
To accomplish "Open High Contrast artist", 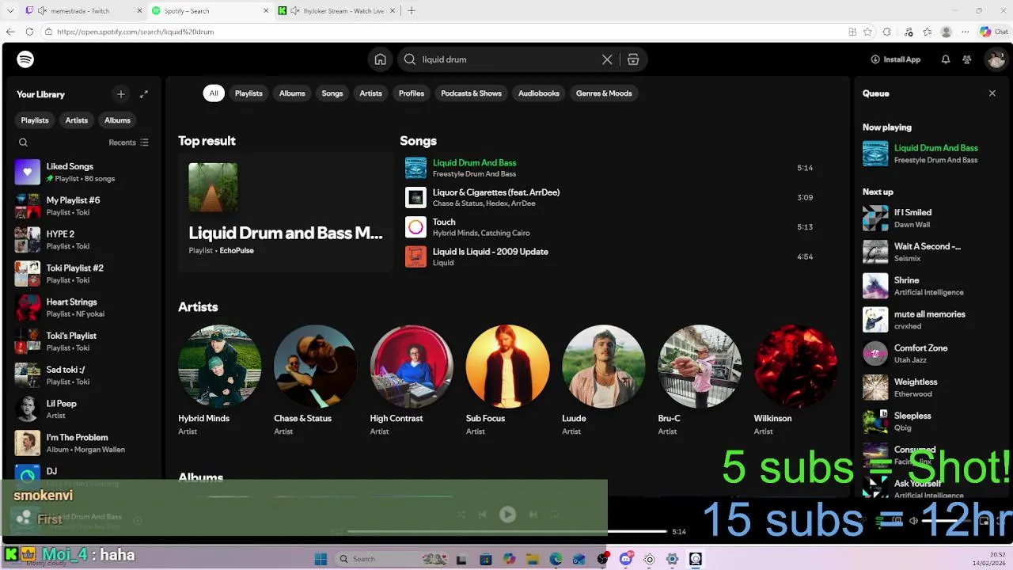I will coord(412,379).
